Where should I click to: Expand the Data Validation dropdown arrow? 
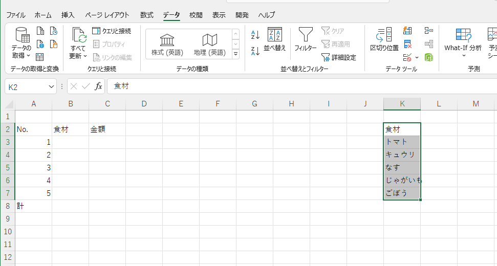click(x=417, y=58)
